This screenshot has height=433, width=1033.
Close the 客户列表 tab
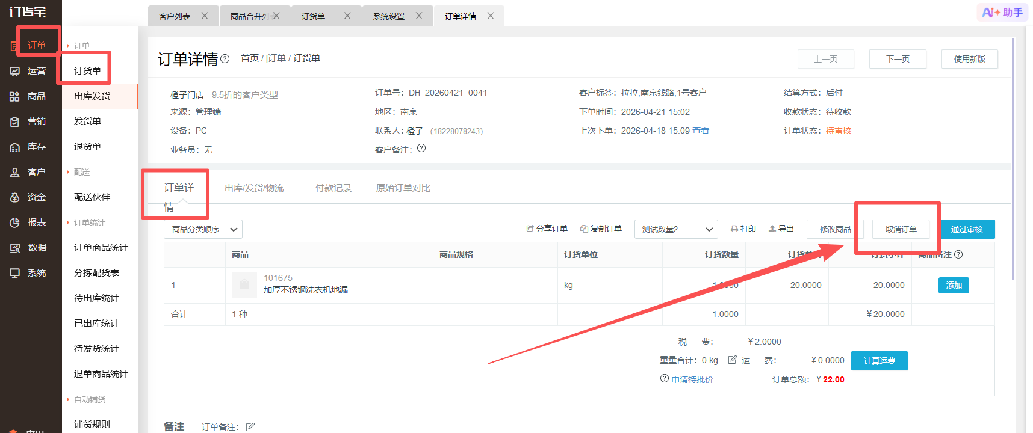[205, 16]
